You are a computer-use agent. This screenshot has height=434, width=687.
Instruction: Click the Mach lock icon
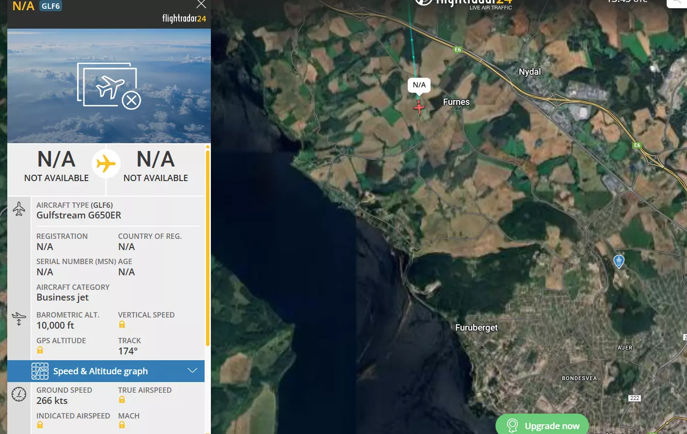pyautogui.click(x=122, y=425)
